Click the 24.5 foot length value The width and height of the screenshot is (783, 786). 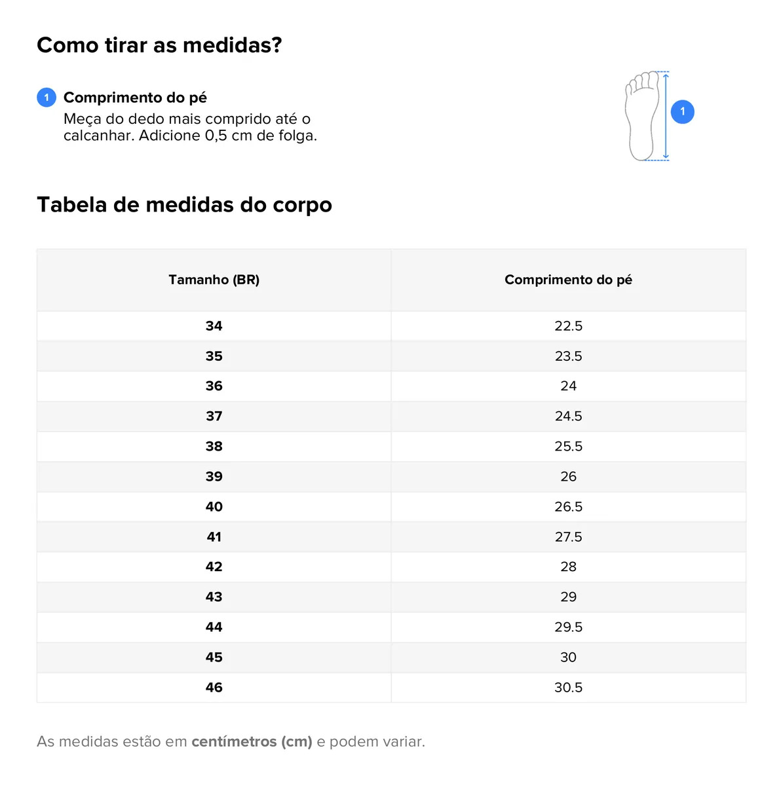[x=568, y=416]
